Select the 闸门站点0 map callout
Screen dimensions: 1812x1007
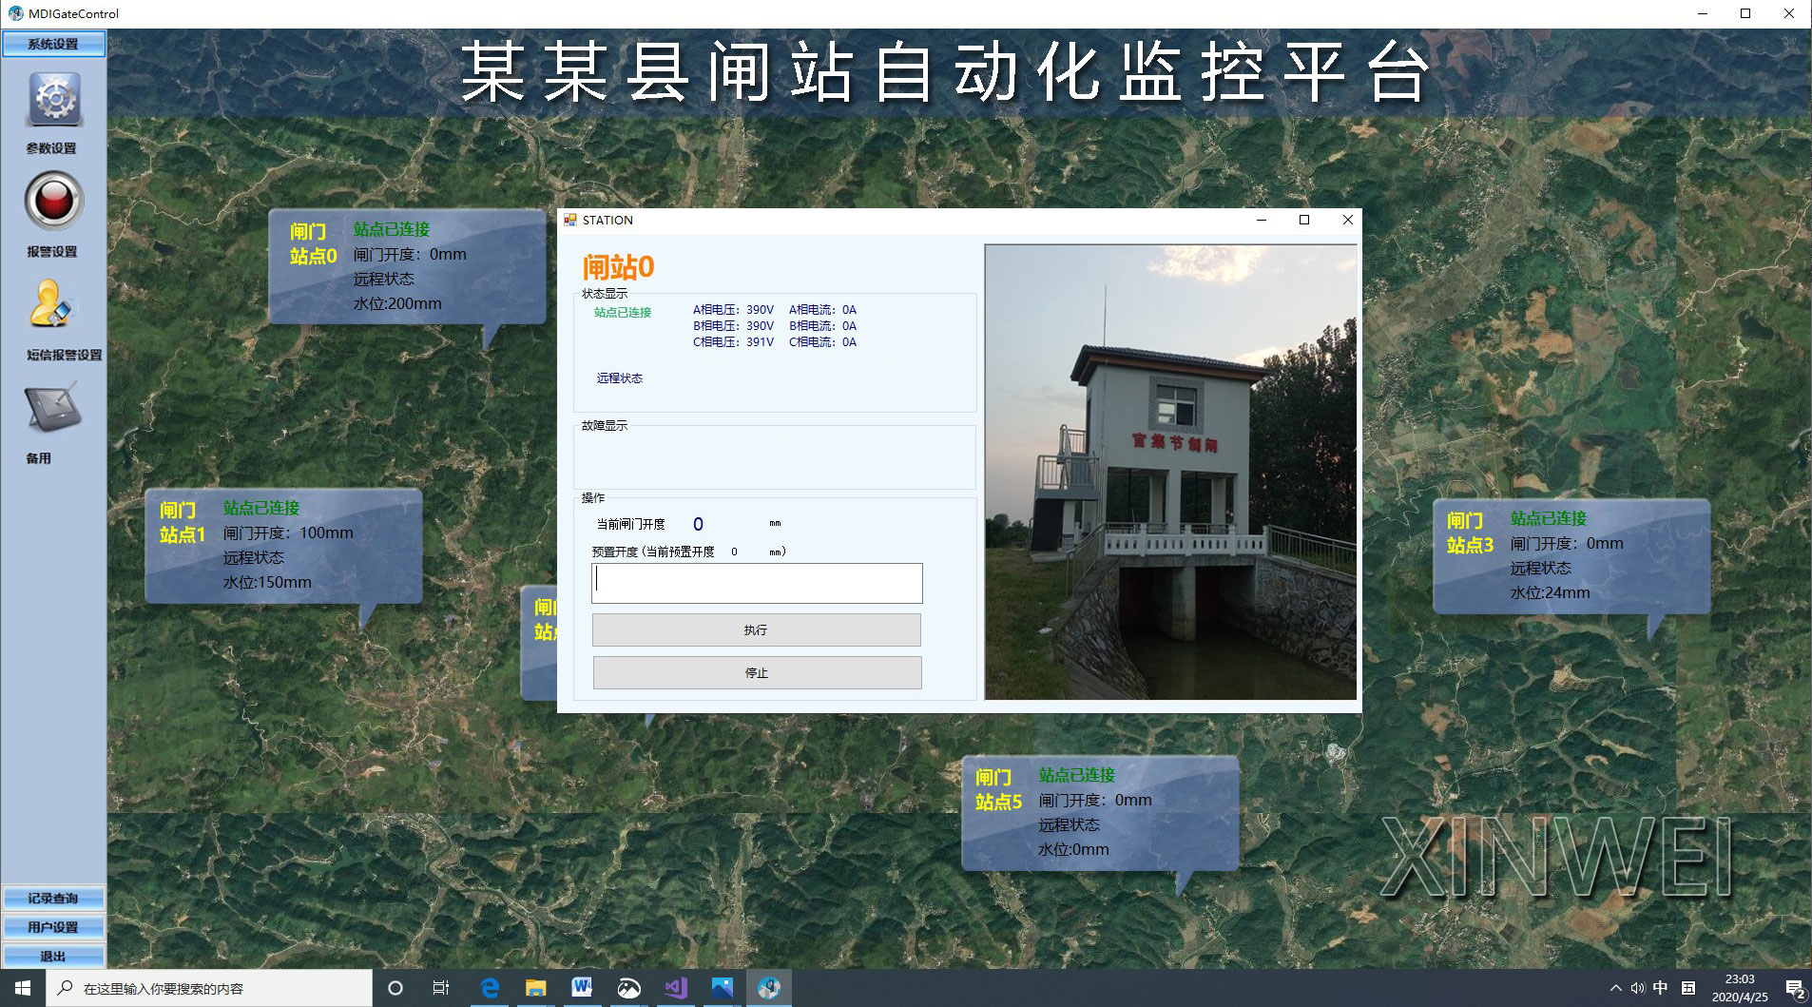click(x=408, y=267)
